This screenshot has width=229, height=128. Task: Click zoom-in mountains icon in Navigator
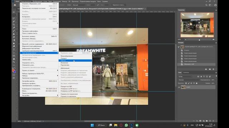(x=213, y=39)
